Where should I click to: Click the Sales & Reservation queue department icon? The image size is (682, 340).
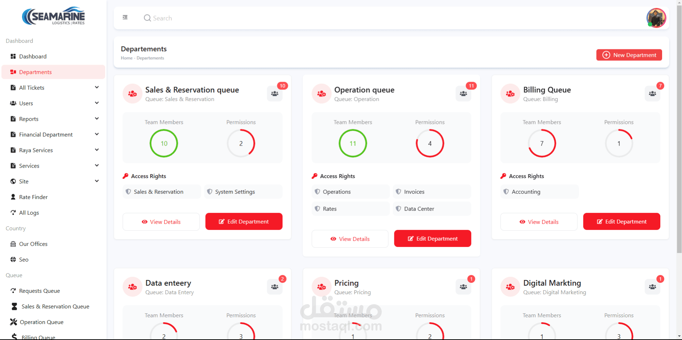[132, 94]
